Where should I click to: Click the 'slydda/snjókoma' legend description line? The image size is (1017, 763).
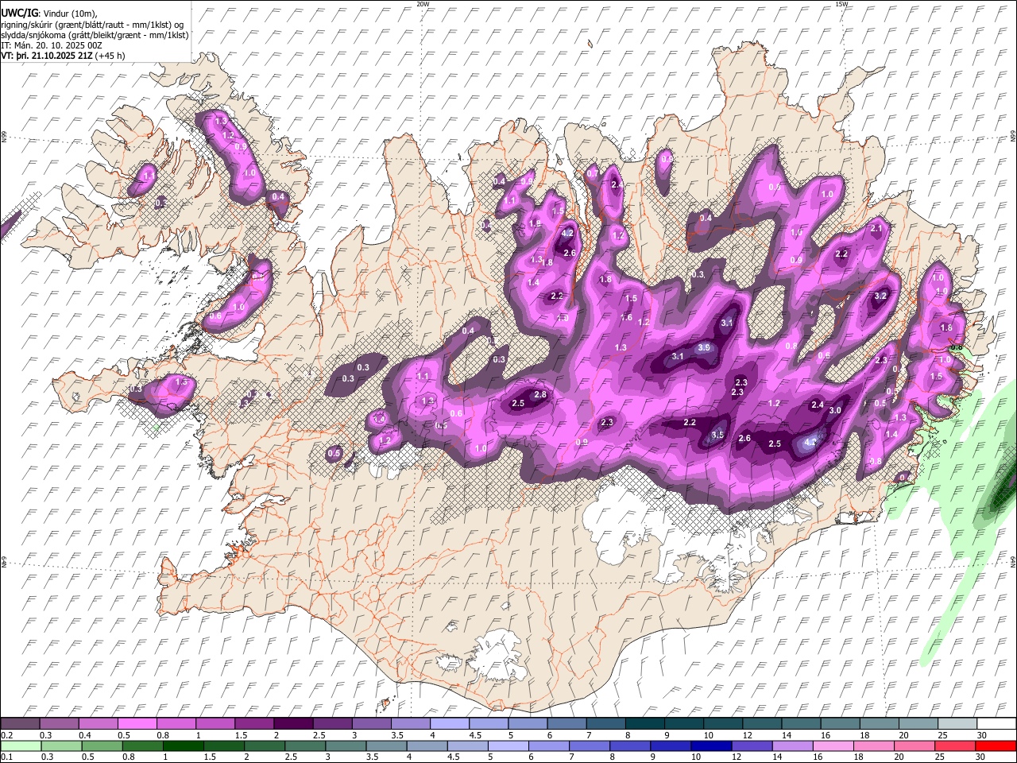(x=95, y=35)
